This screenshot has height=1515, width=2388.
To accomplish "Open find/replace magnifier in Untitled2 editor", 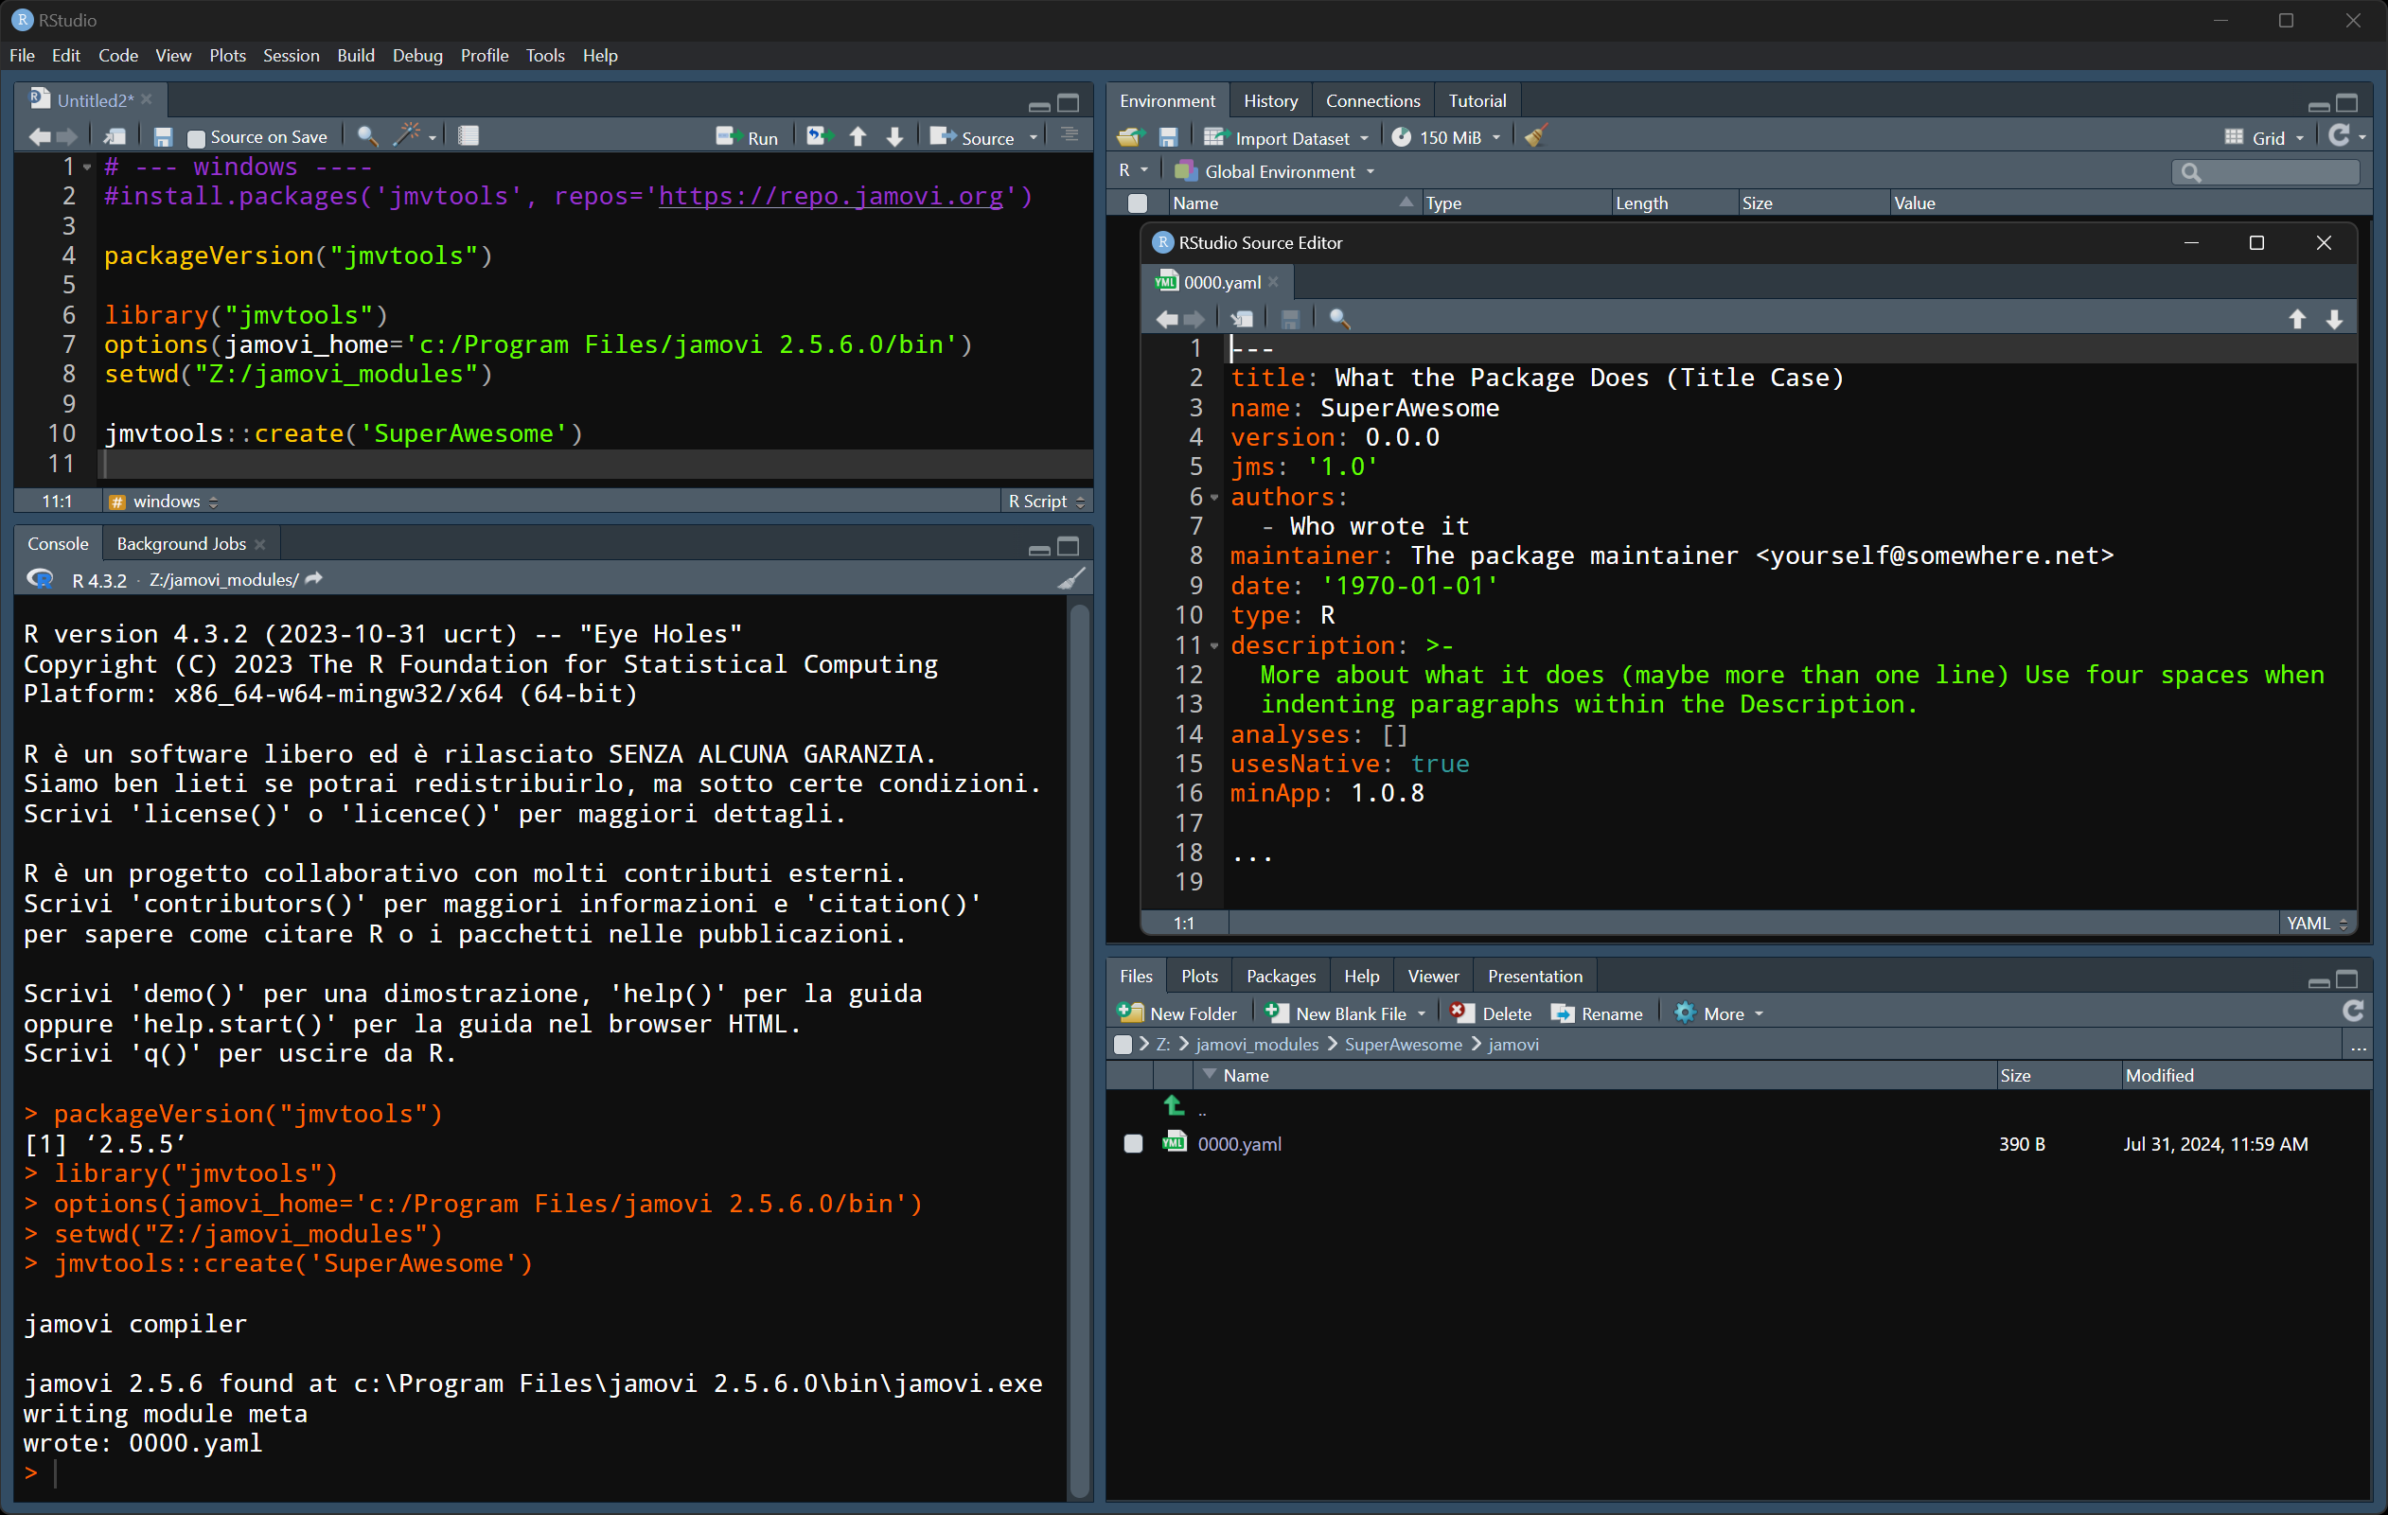I will [367, 137].
